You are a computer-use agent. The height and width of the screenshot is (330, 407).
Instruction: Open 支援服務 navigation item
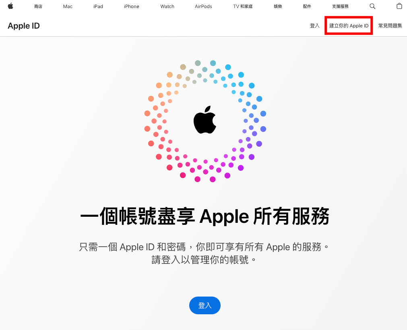pyautogui.click(x=340, y=6)
